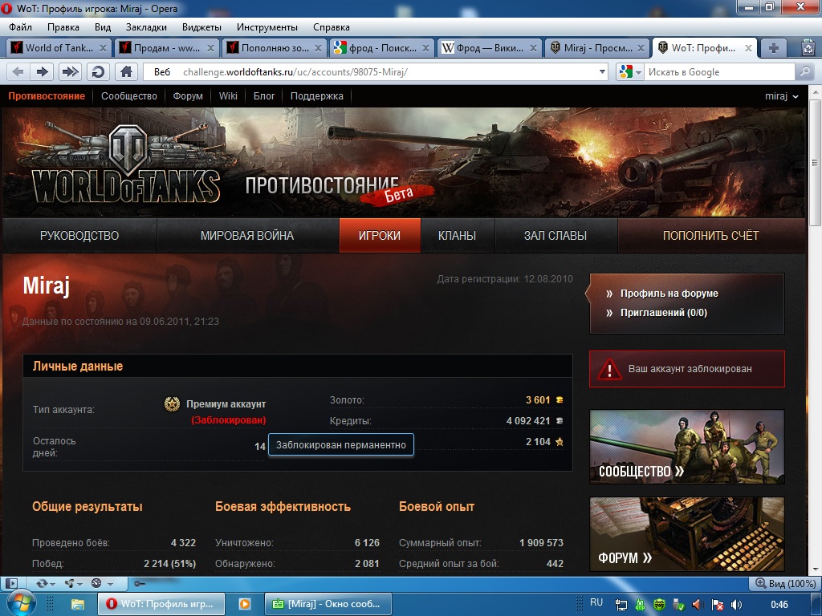Click the СООБЩЕСТВО banner thumbnail
This screenshot has height=616, width=822.
[x=687, y=446]
